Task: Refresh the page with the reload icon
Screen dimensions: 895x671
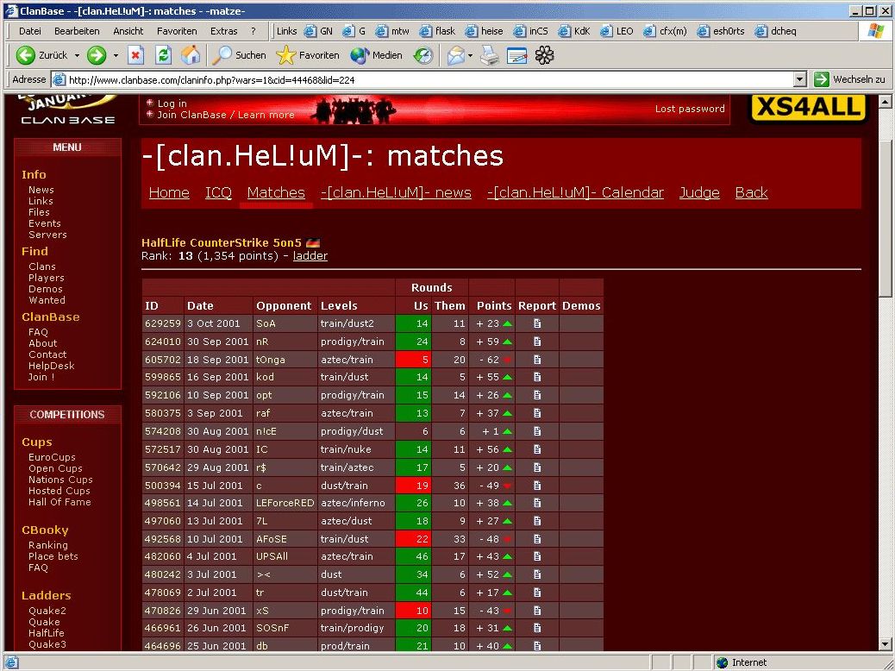Action: pyautogui.click(x=163, y=55)
